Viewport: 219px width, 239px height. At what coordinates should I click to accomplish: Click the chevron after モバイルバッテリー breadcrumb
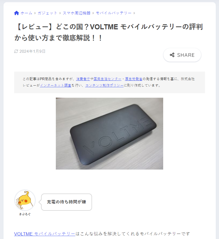pos(134,13)
